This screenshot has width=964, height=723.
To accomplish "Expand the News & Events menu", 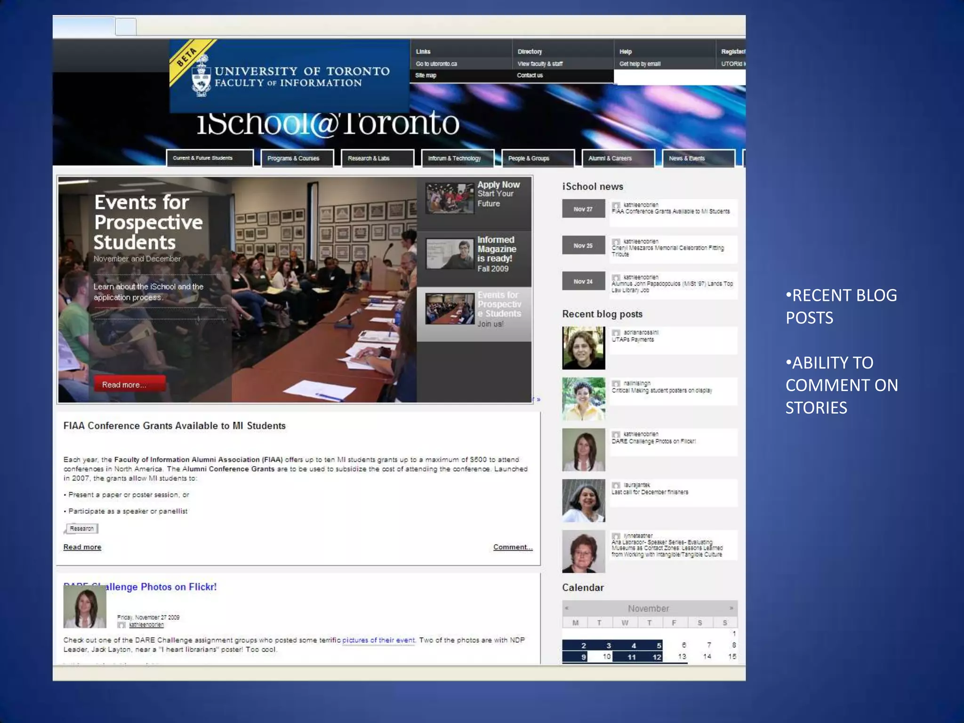I will coord(698,158).
